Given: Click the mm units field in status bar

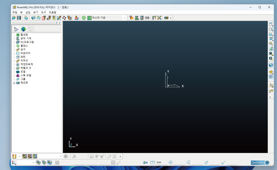Looking at the screenshot, I should coord(161,163).
